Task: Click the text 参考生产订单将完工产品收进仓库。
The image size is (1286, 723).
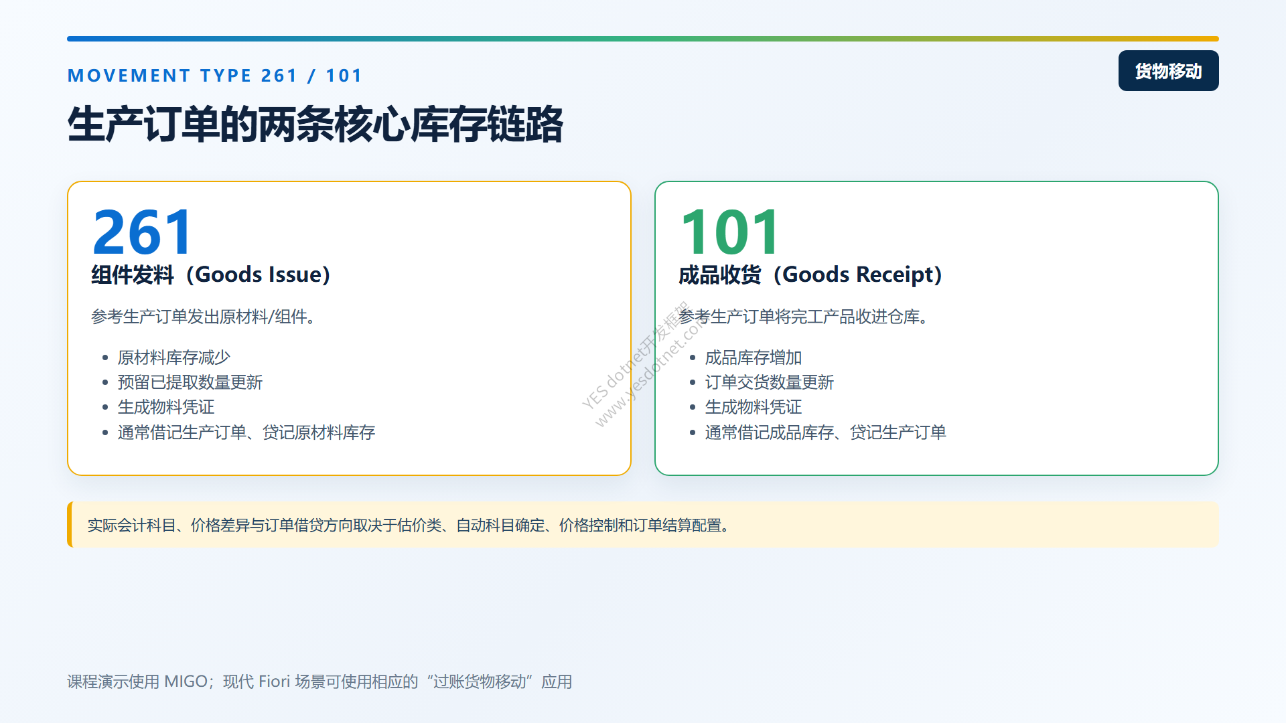Action: [804, 317]
